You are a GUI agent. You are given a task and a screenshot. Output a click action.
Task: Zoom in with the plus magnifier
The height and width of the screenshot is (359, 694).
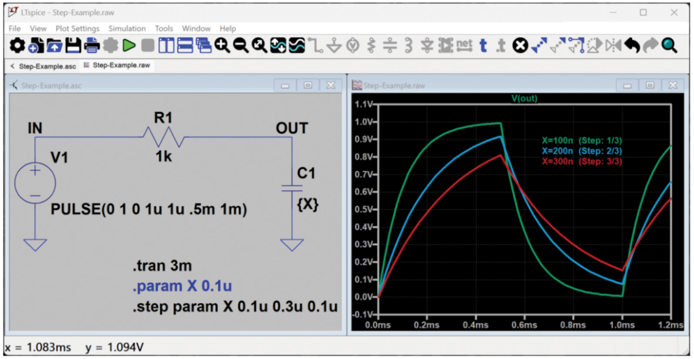click(222, 45)
